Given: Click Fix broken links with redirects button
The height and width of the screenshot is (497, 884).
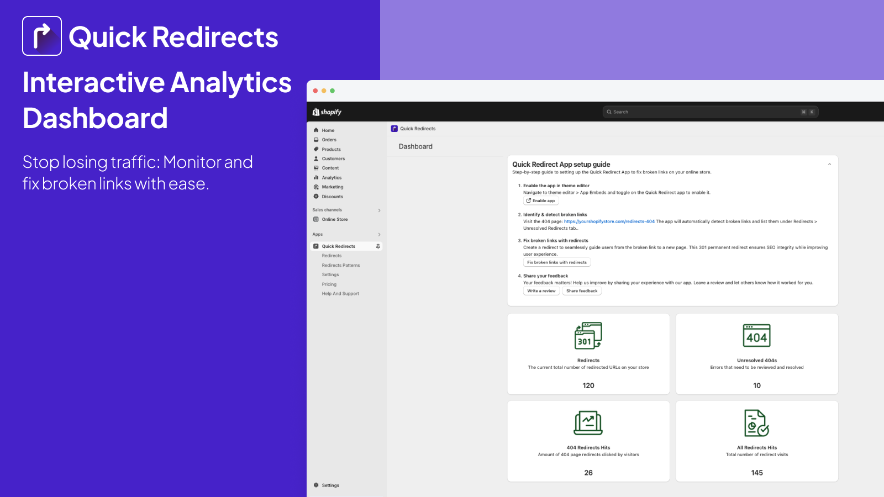Looking at the screenshot, I should (557, 262).
